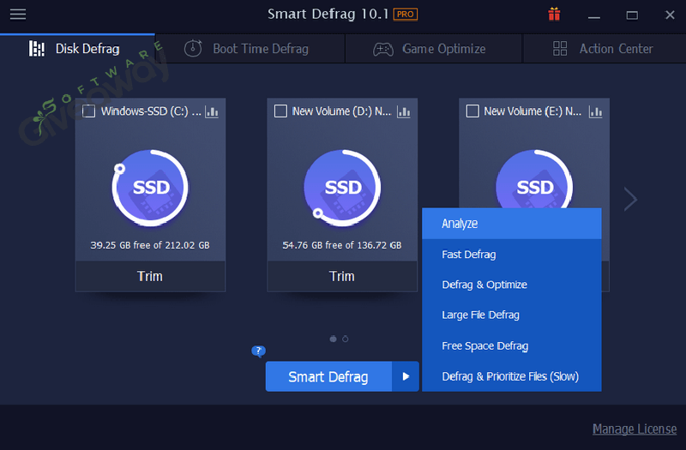Maximize the Smart Defrag window

click(632, 15)
